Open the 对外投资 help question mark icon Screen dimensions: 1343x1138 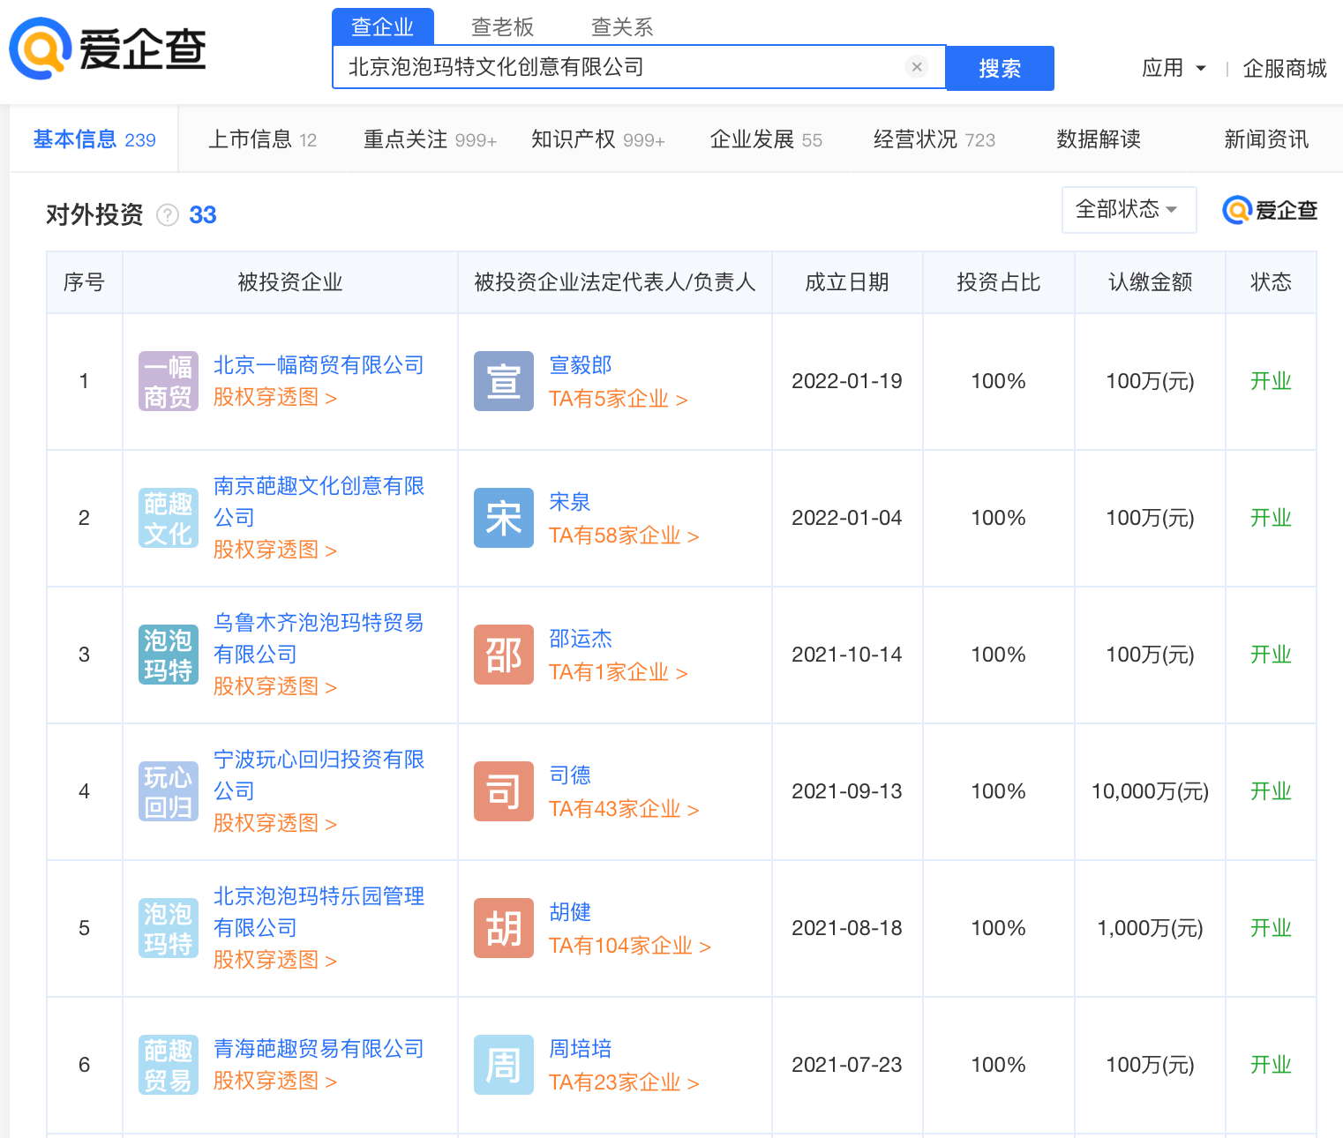coord(168,214)
